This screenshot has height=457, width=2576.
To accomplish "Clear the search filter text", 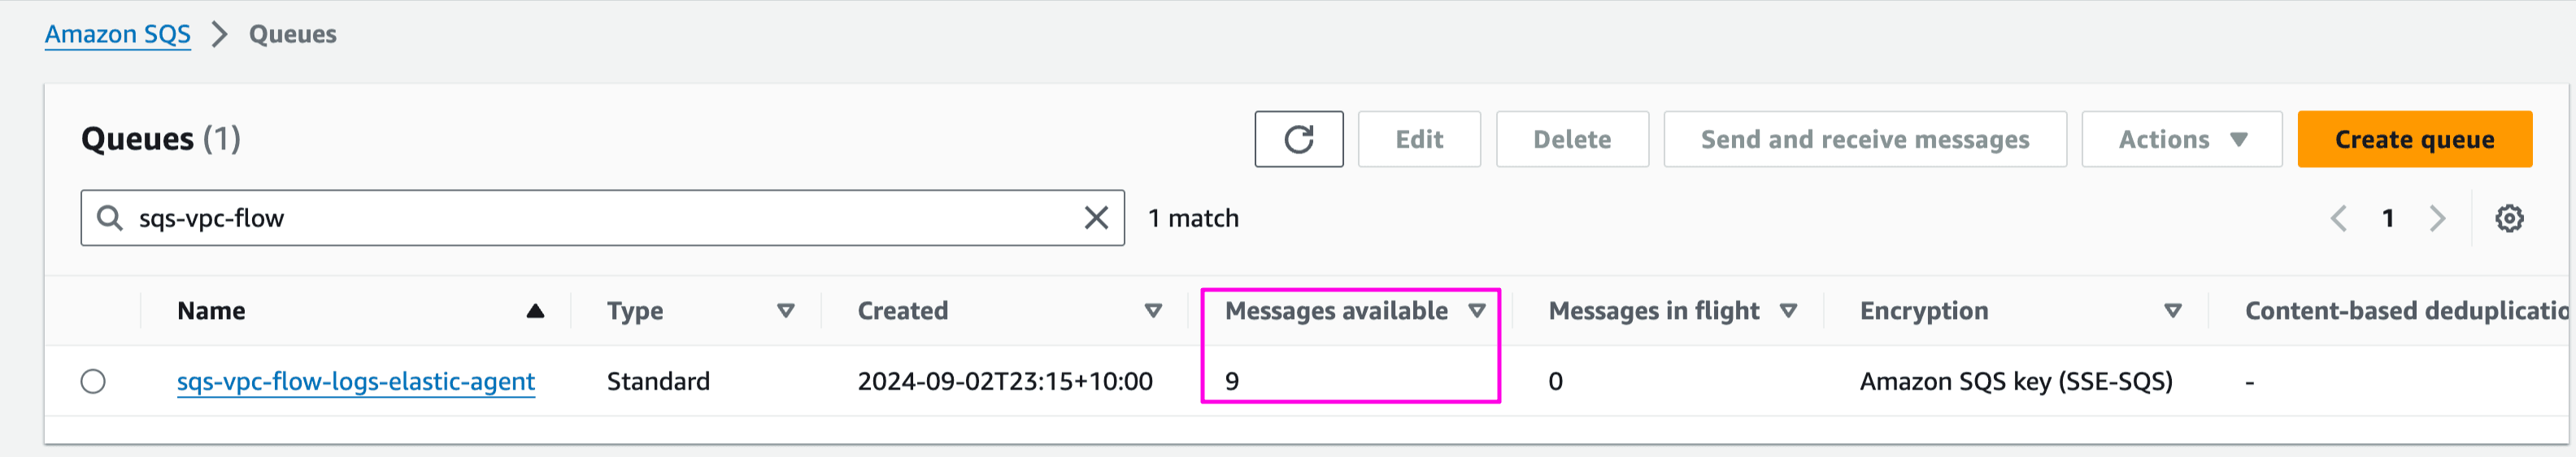I will [x=1096, y=218].
